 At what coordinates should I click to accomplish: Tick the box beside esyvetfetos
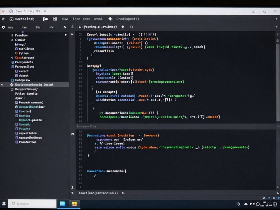pyautogui.click(x=16, y=133)
